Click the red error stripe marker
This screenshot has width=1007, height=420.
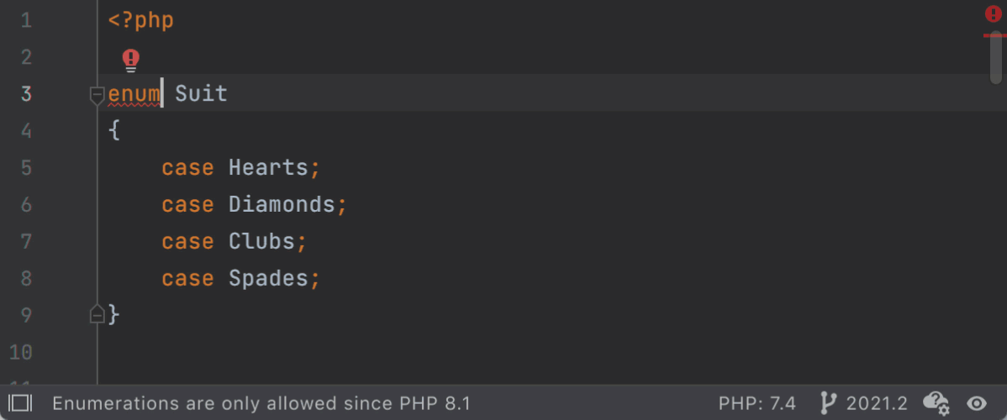pyautogui.click(x=994, y=35)
